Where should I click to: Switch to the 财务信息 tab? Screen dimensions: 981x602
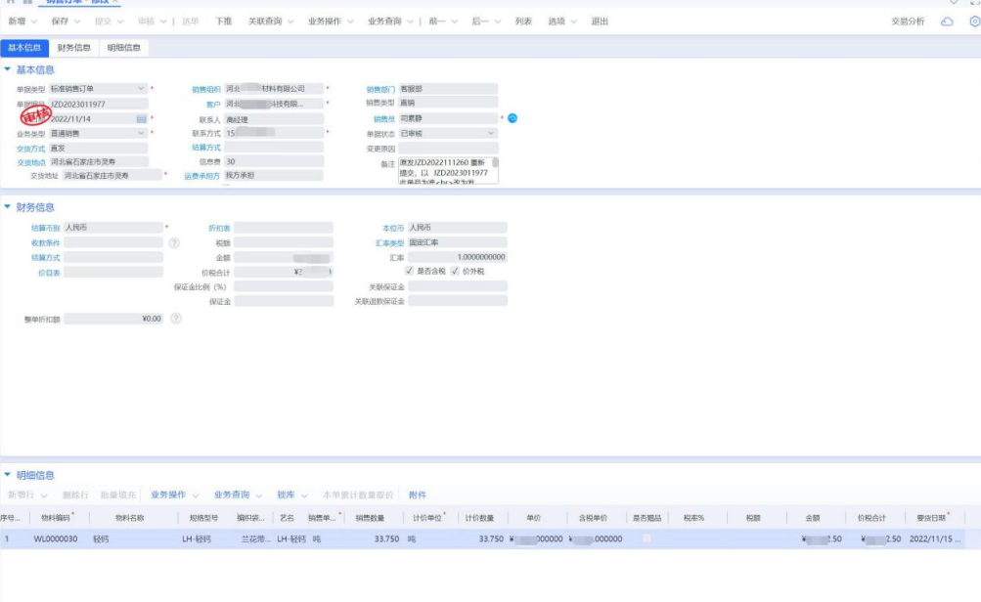pos(74,47)
